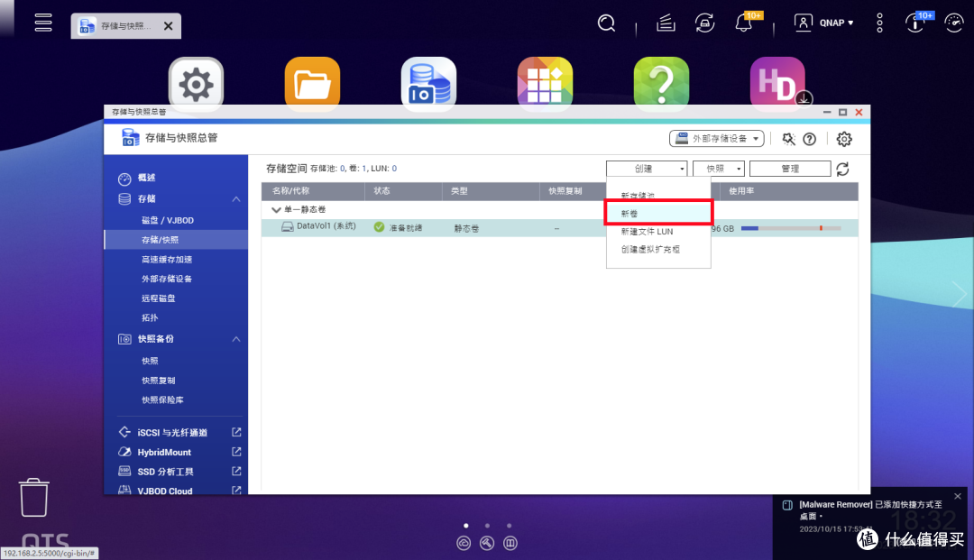Collapse the 单一静态卷 group row

pos(277,210)
